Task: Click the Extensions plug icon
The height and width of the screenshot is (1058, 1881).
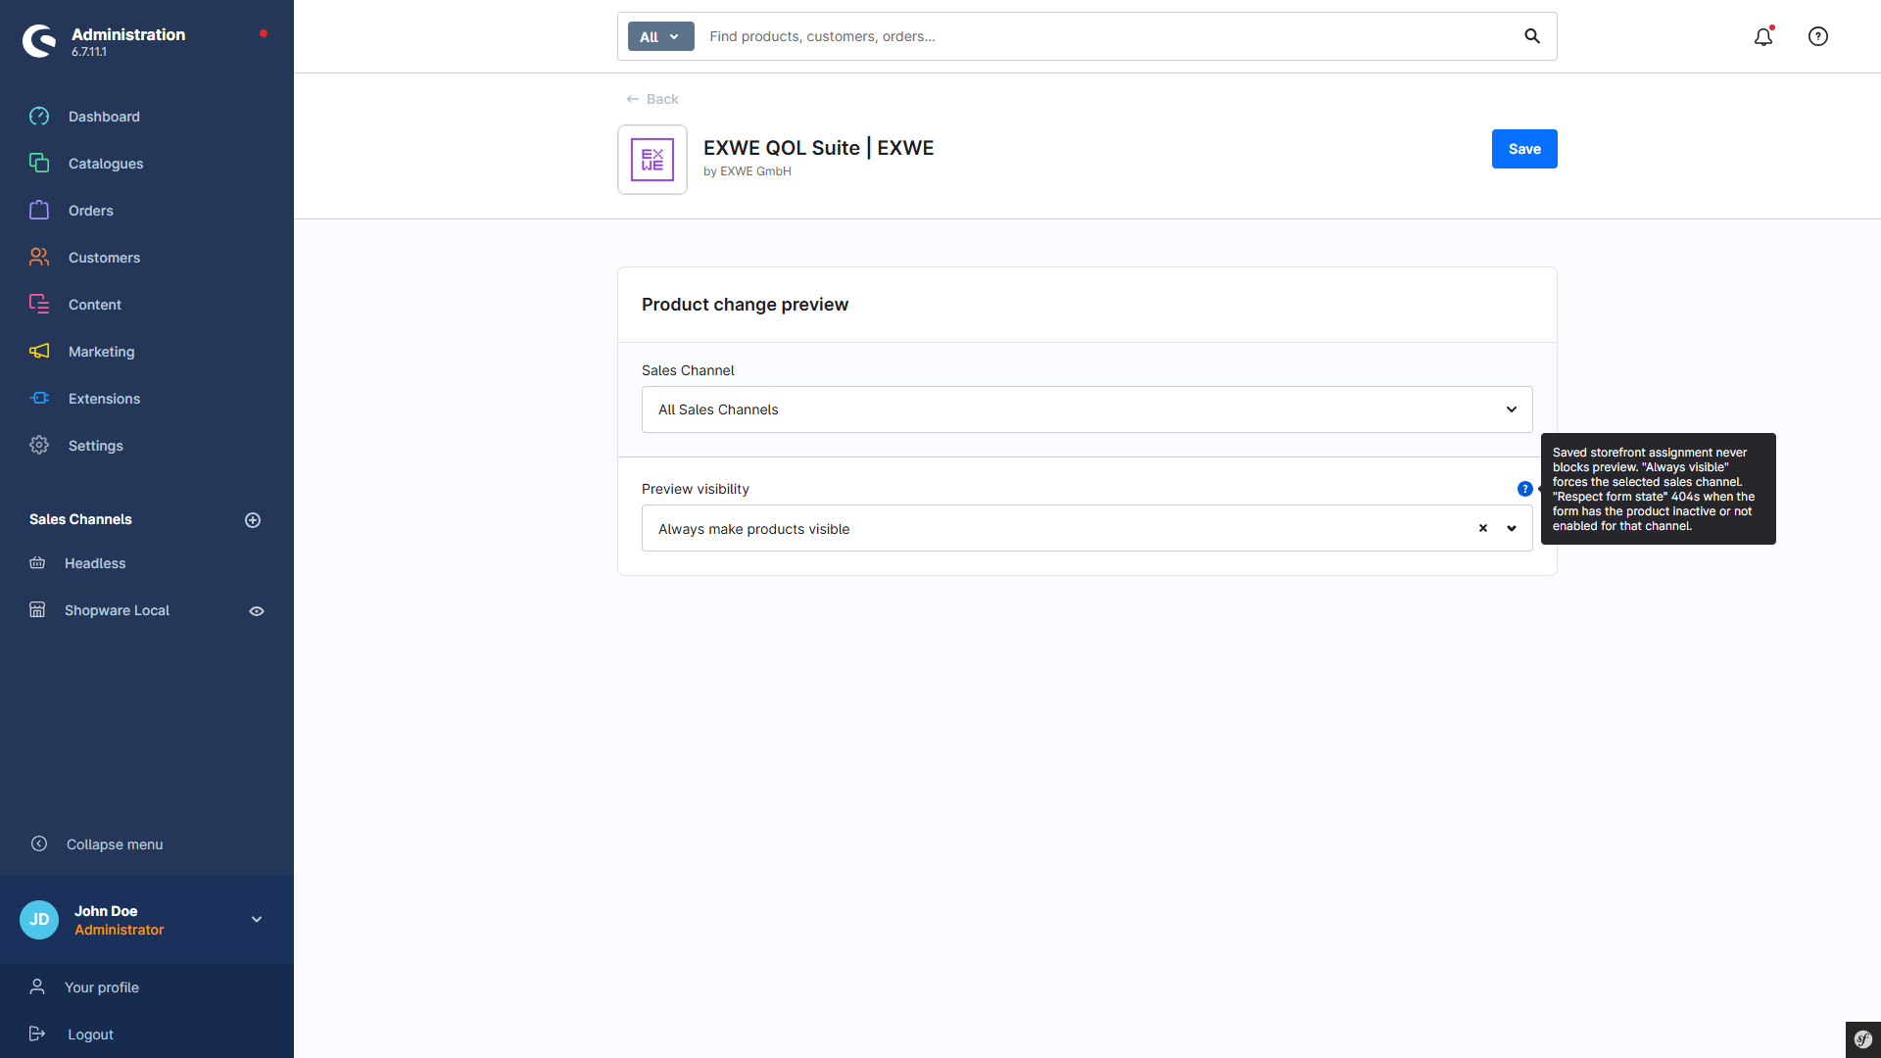Action: (x=39, y=399)
